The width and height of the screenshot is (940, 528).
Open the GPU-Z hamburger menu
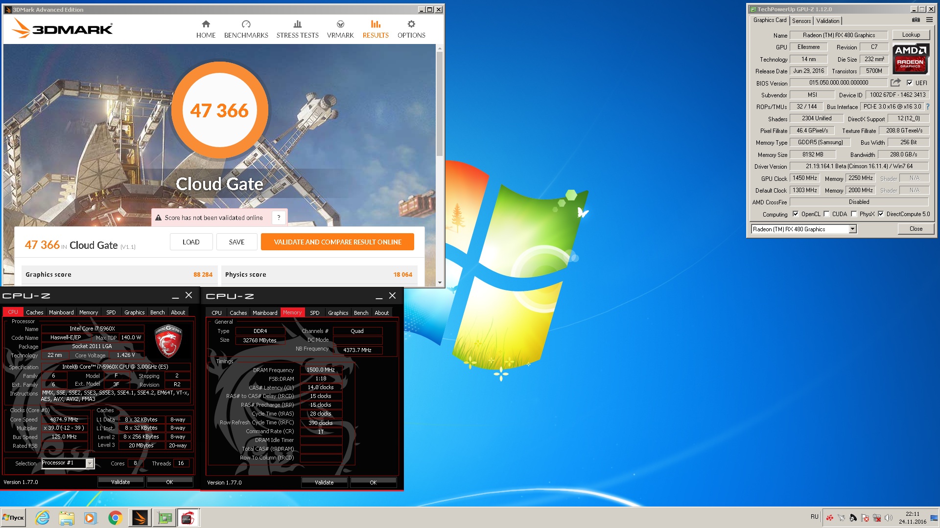[929, 20]
